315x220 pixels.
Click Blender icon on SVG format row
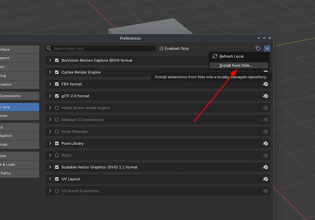pos(265,167)
